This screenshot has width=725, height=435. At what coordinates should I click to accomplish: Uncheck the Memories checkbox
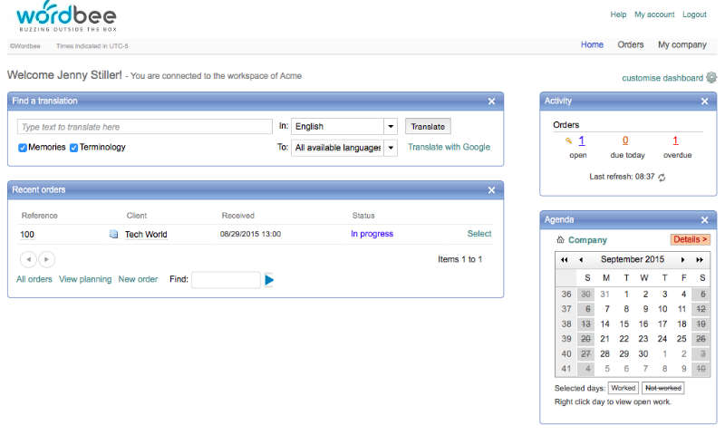(23, 147)
